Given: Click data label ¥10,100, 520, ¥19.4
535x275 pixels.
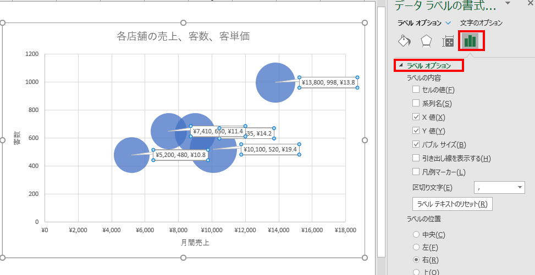Looking at the screenshot, I should 270,149.
